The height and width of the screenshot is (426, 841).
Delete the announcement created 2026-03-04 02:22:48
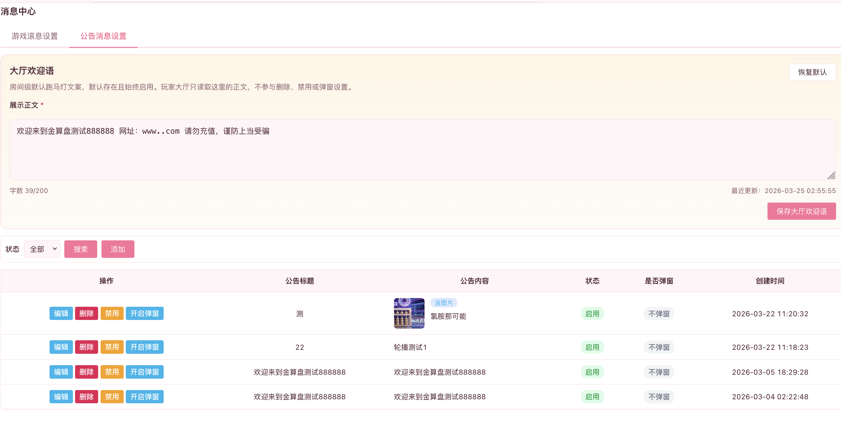click(x=86, y=396)
